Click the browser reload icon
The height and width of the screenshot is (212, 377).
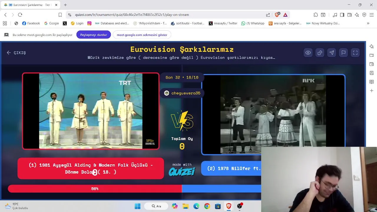pyautogui.click(x=20, y=15)
